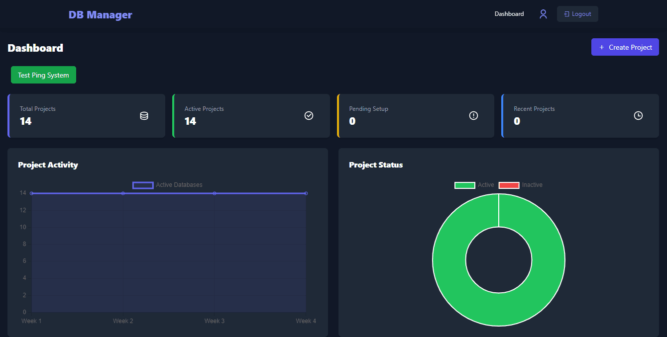Click the 0 value under Pending Setup
The image size is (667, 337).
click(352, 121)
